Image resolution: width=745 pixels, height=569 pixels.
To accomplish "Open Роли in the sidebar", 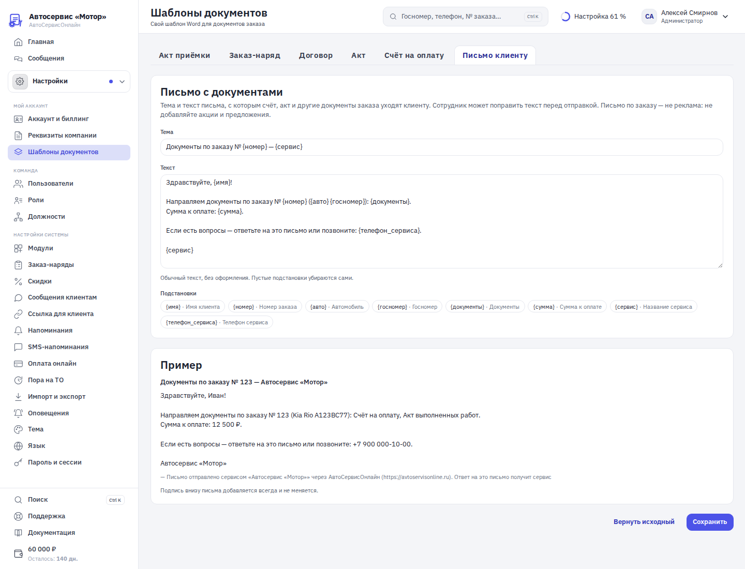I will [x=69, y=200].
